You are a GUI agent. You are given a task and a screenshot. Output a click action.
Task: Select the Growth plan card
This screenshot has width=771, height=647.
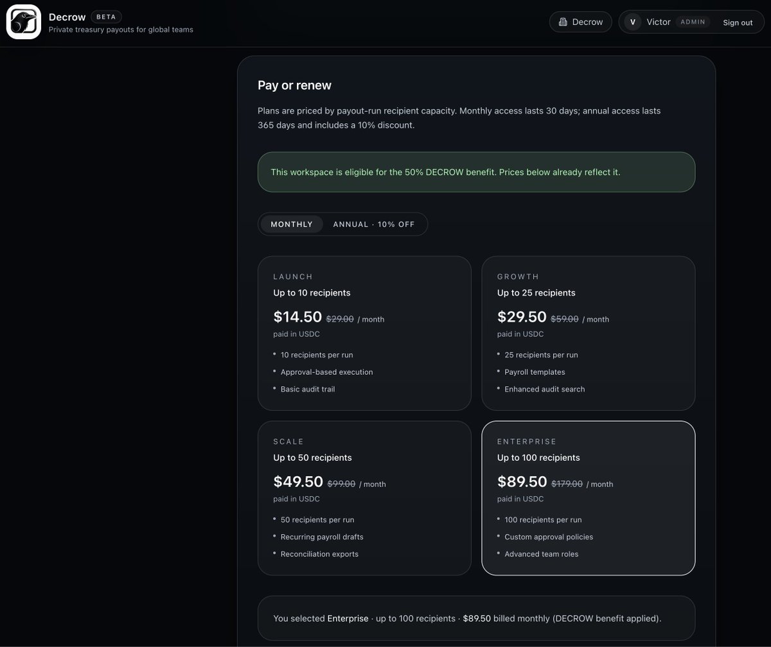click(589, 333)
